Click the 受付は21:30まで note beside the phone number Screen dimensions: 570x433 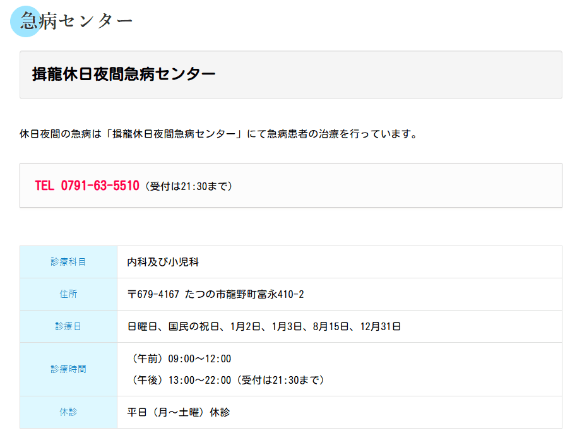(188, 186)
